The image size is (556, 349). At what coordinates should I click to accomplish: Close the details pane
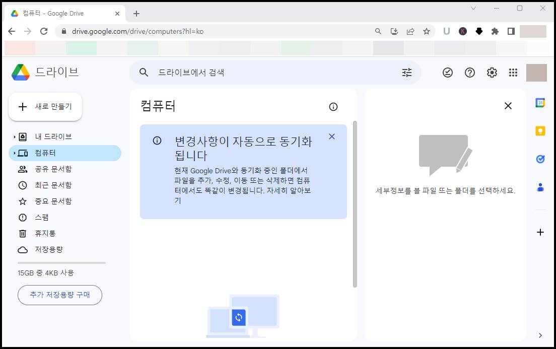508,106
